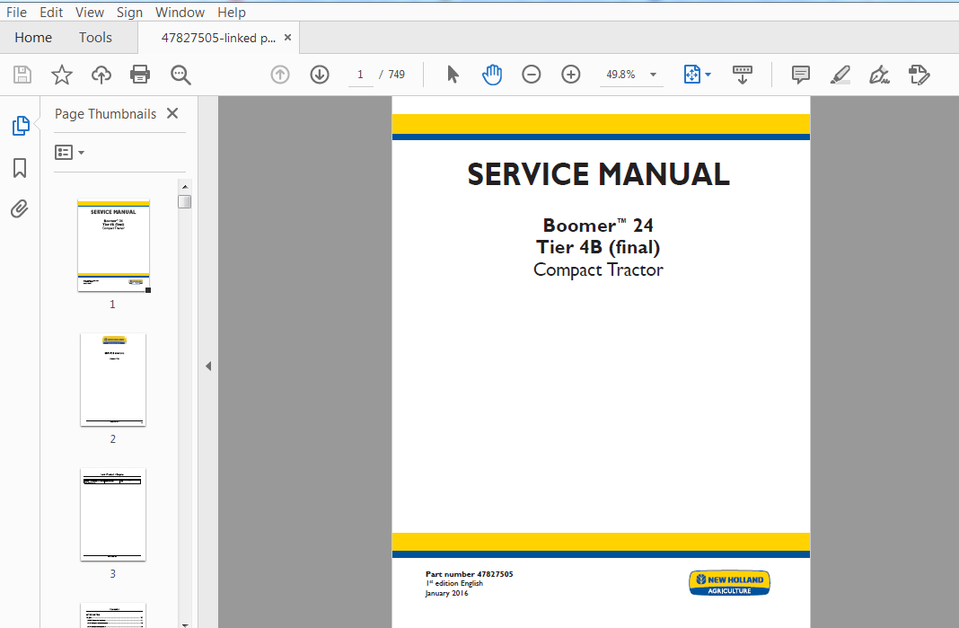
Task: Click the Compact Tractor subtitle
Action: pos(598,270)
